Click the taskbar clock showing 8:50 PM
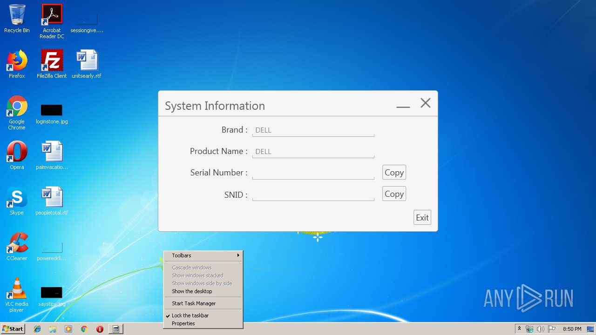The width and height of the screenshot is (596, 335). click(x=572, y=329)
